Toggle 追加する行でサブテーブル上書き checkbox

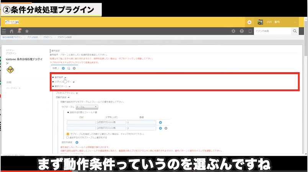pos(68,137)
